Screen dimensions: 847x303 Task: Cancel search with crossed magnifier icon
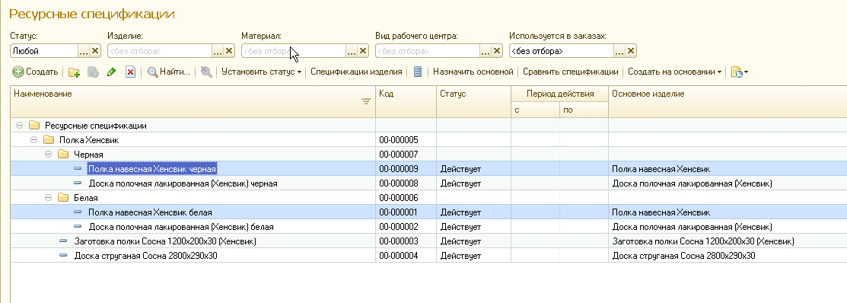(206, 72)
